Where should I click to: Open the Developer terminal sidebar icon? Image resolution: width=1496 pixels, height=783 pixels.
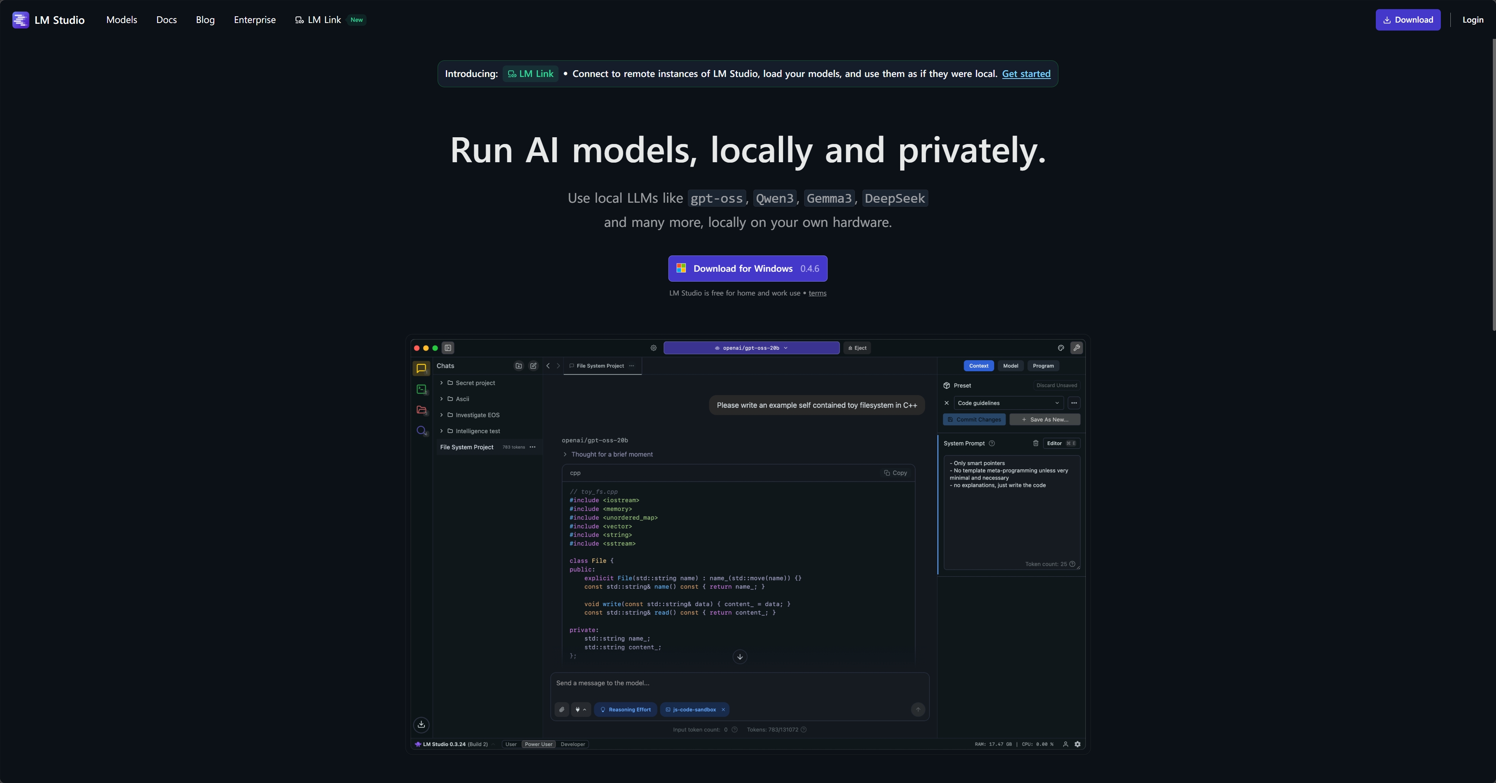[x=422, y=389]
